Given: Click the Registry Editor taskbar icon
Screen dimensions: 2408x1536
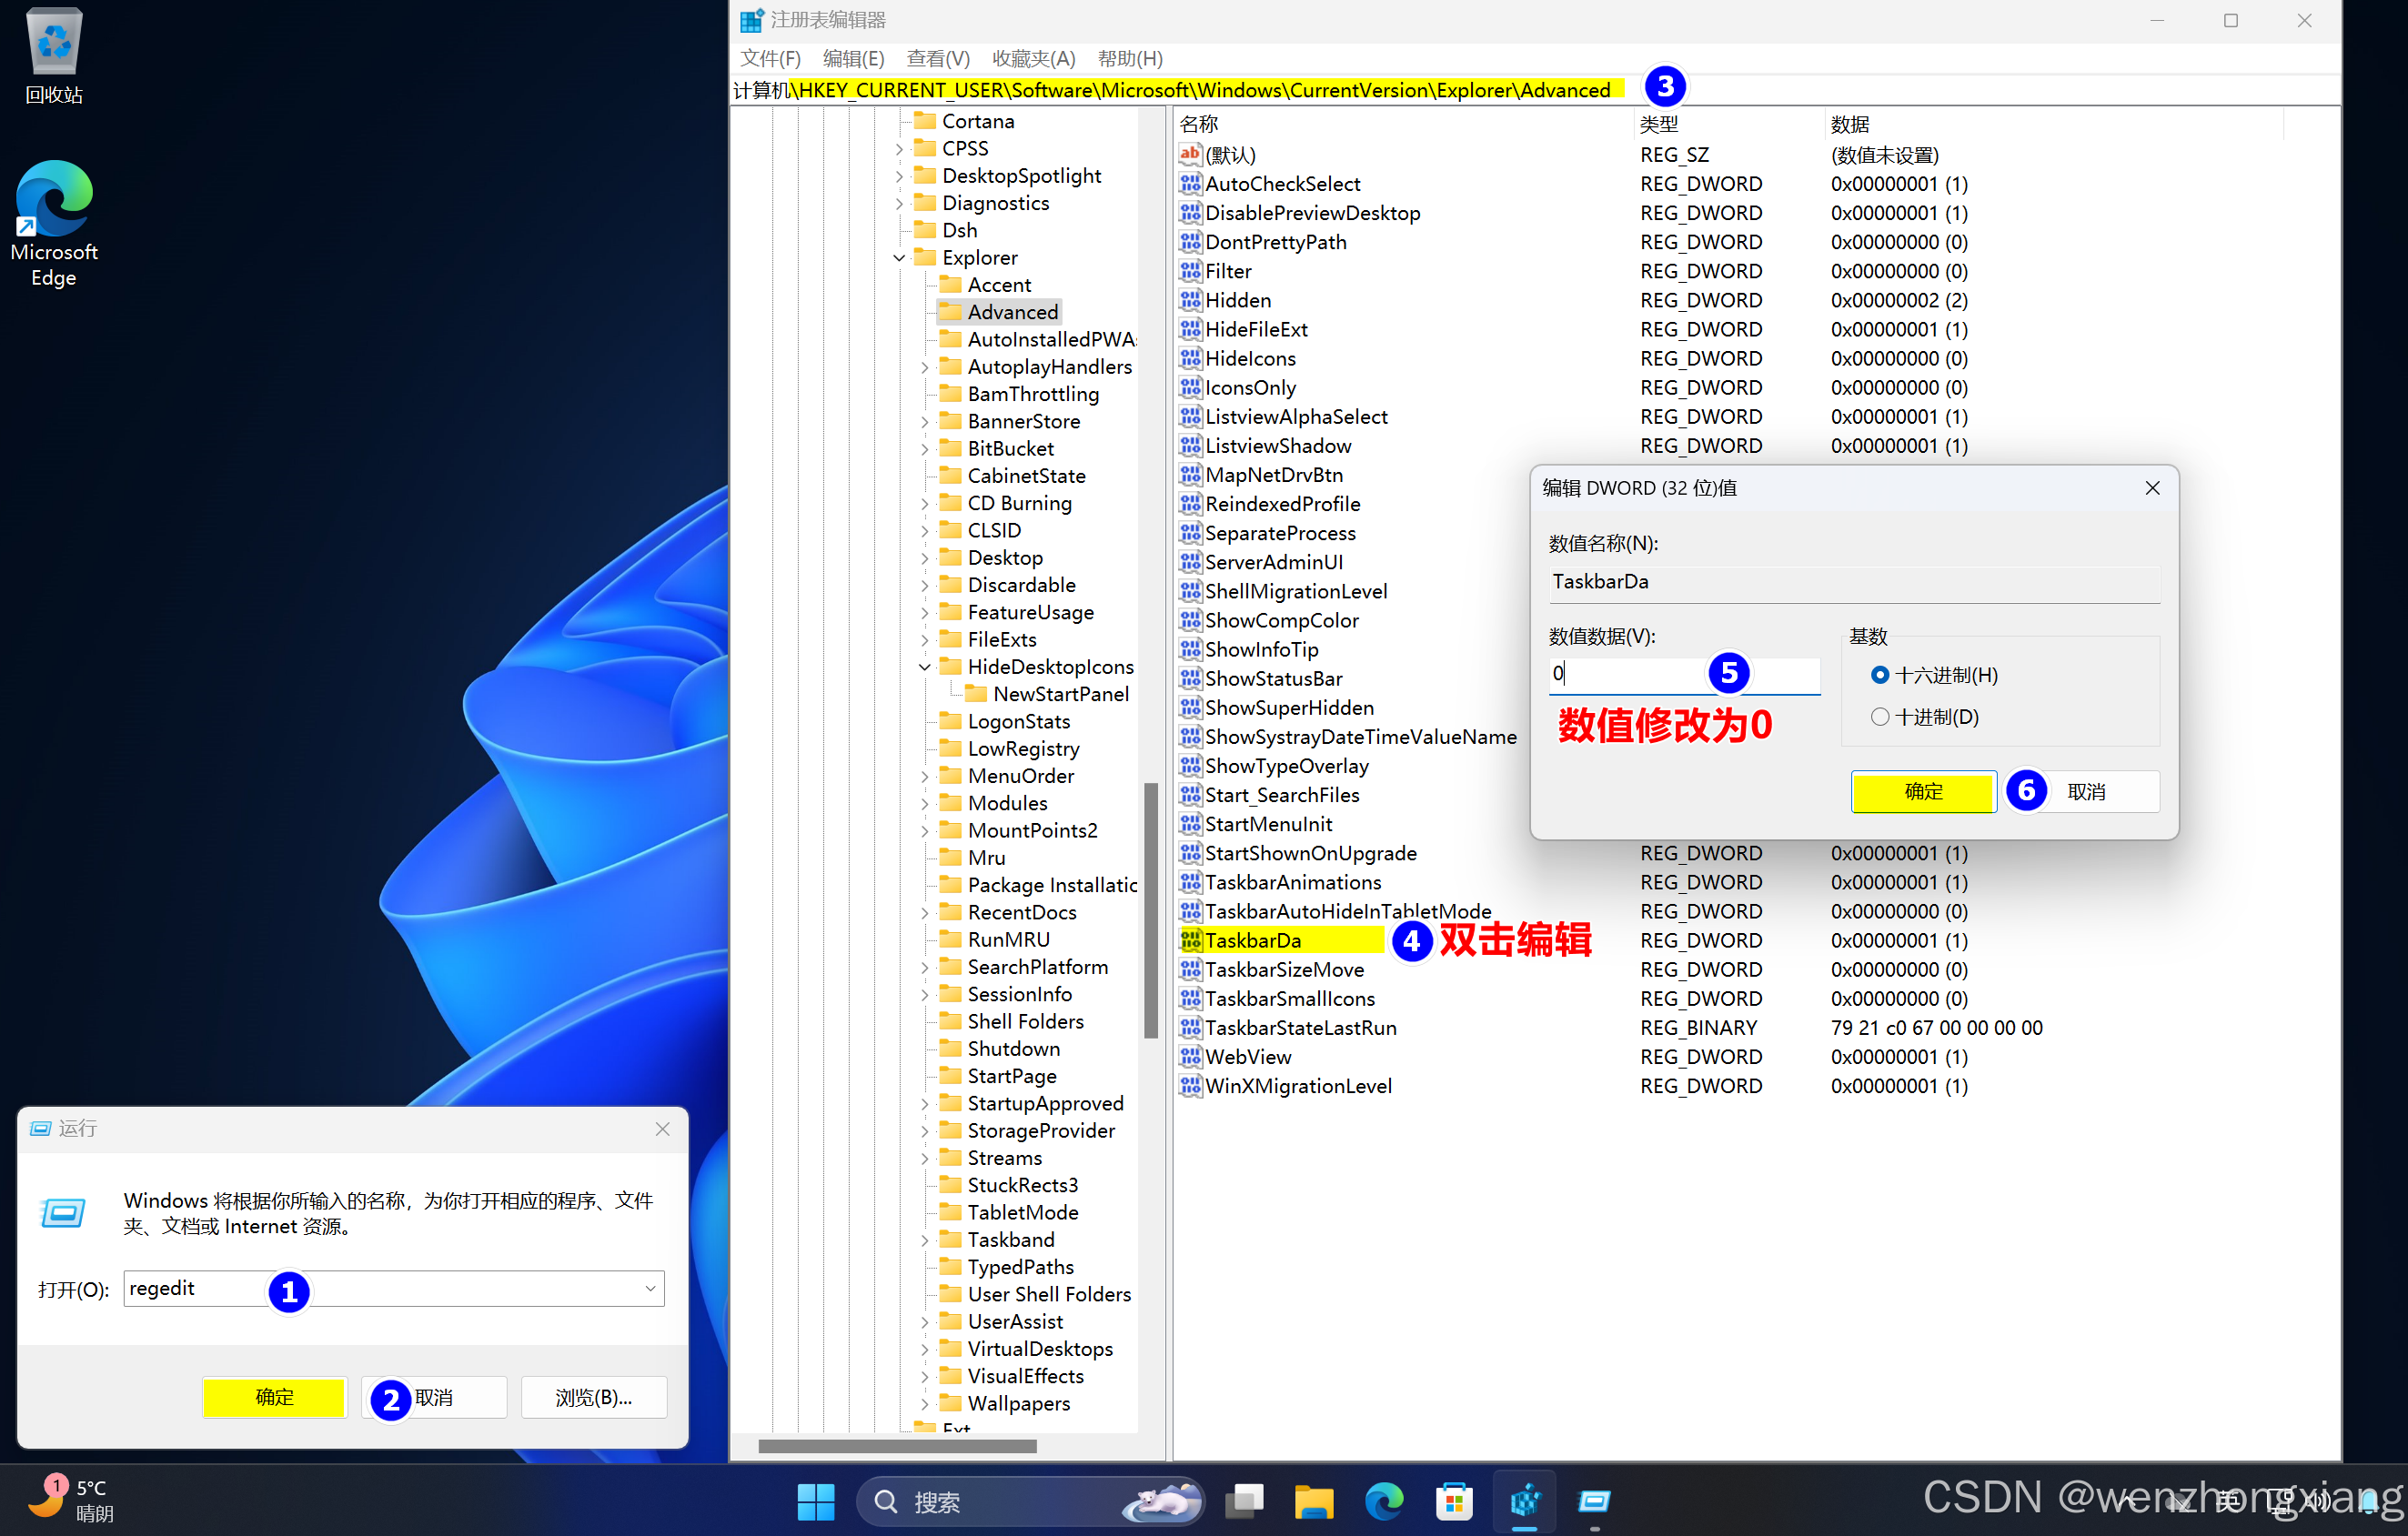Looking at the screenshot, I should 1524,1501.
